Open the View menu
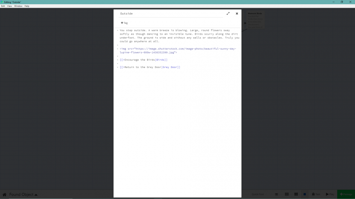 point(10,6)
